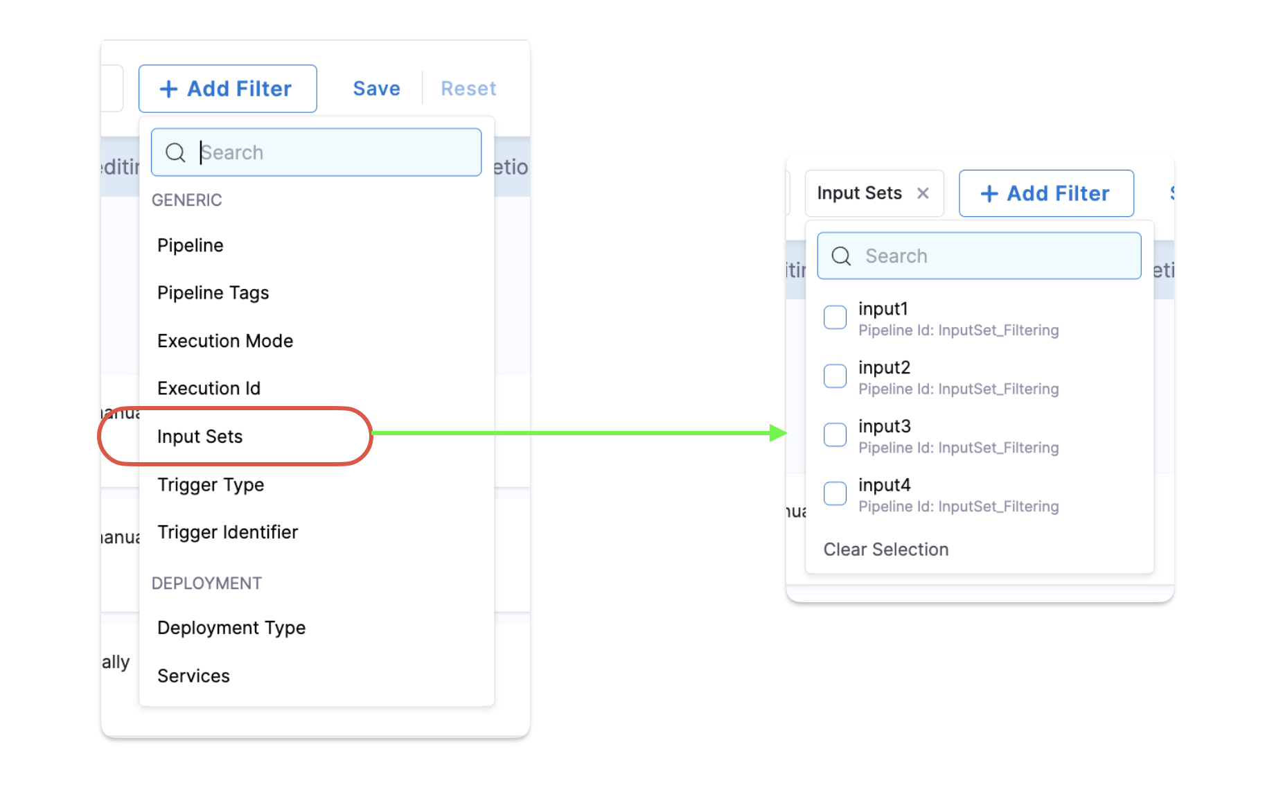Screen dimensions: 1283x801
Task: Click the Reset link
Action: click(468, 89)
